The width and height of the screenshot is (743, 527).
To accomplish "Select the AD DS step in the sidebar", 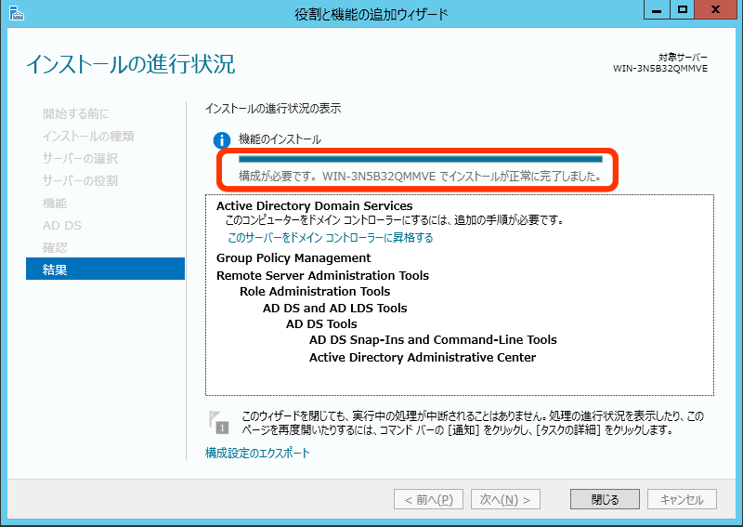I will tap(62, 225).
